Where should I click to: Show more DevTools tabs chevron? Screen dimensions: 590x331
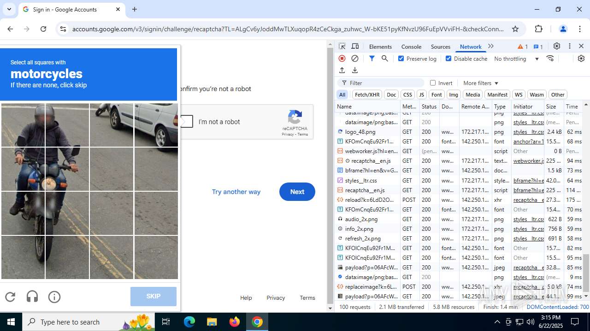[x=491, y=46]
